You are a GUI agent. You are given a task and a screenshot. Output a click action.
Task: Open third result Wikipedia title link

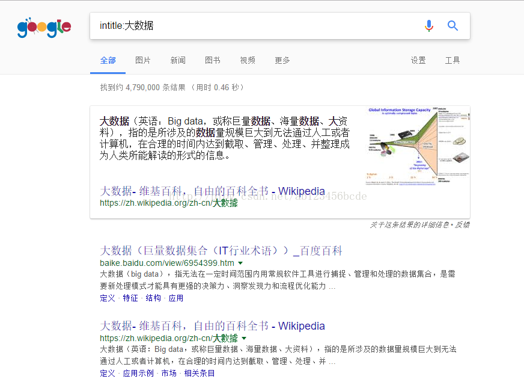point(212,326)
